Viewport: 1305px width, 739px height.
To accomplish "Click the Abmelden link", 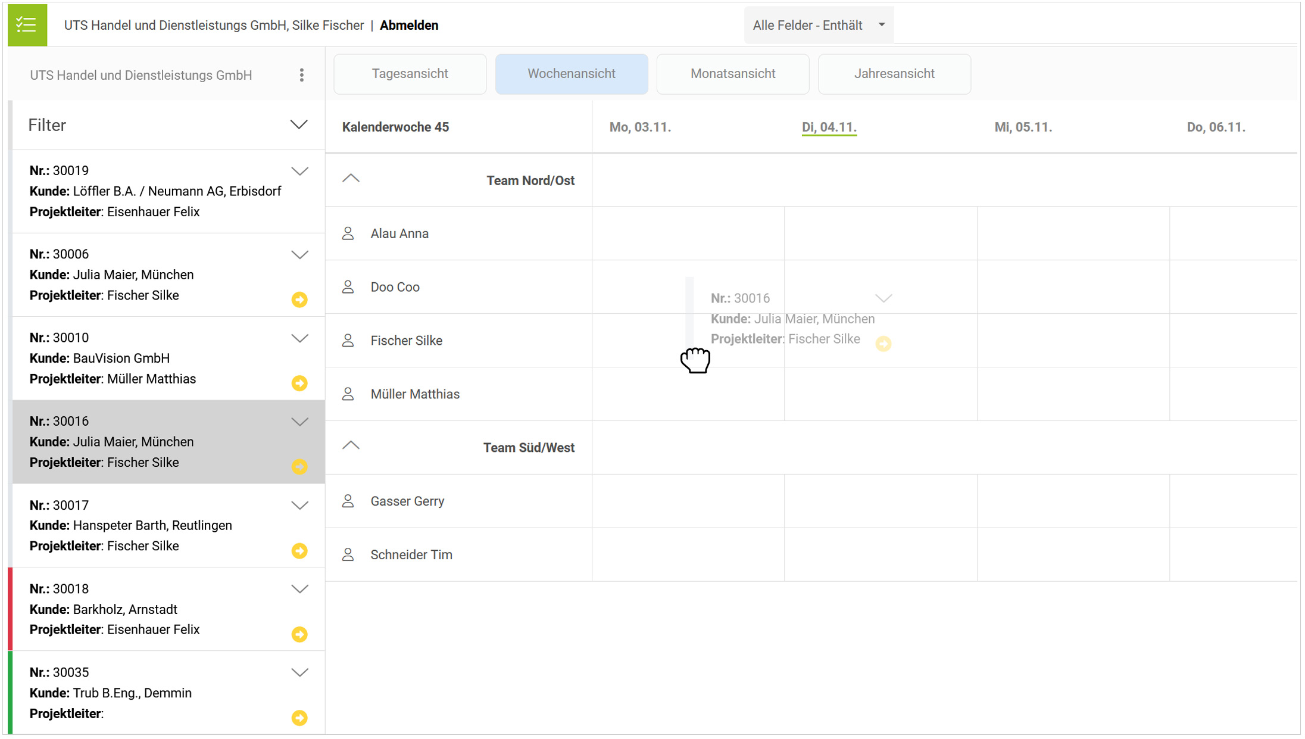I will [x=409, y=25].
